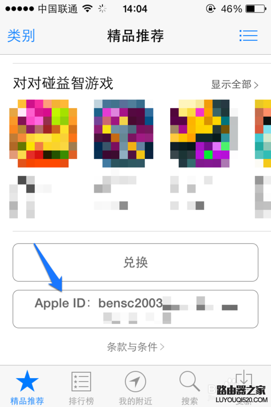271x407 pixels.
Task: Tap the Apple ID bensc2003 button
Action: coord(135,309)
